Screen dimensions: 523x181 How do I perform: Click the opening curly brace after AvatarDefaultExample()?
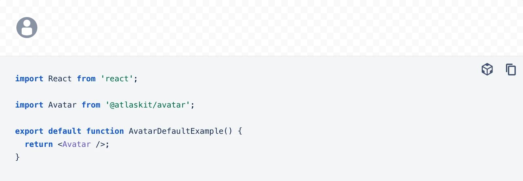(240, 131)
